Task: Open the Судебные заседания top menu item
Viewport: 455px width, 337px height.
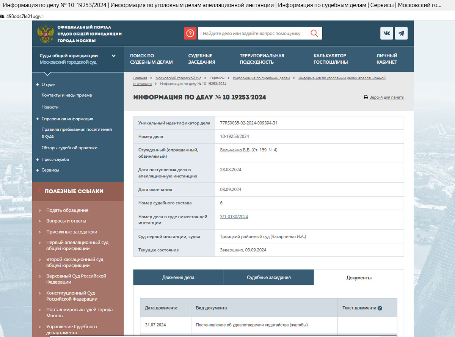Action: point(202,59)
